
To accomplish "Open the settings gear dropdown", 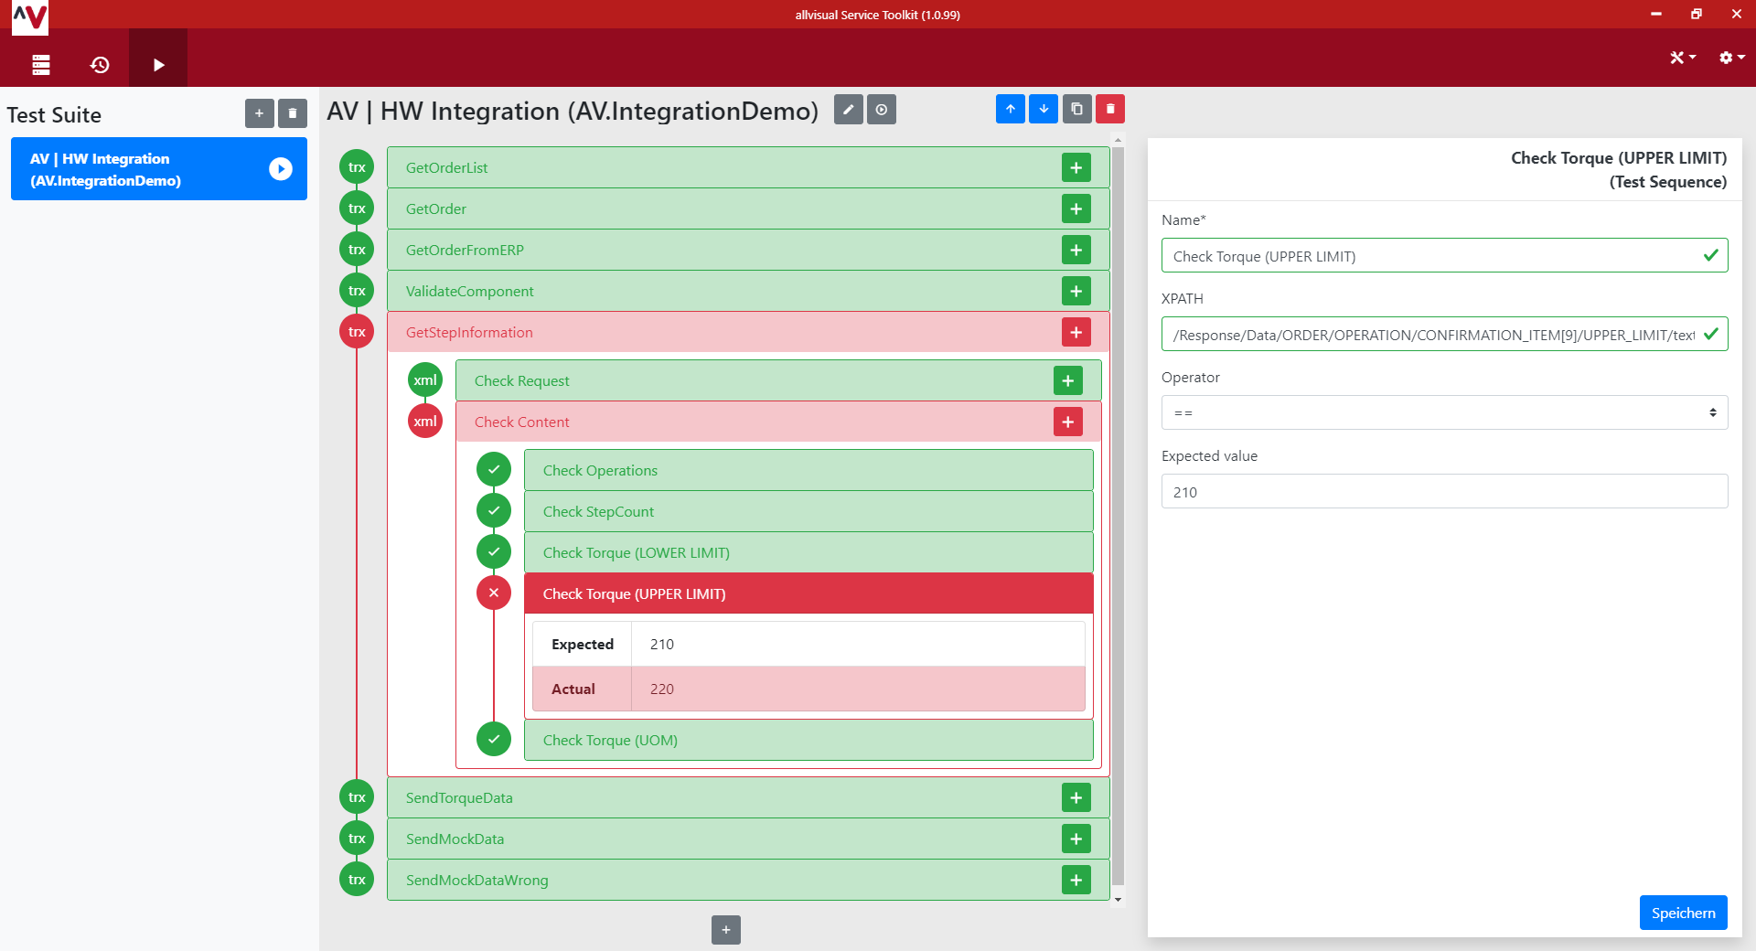I will tap(1731, 58).
